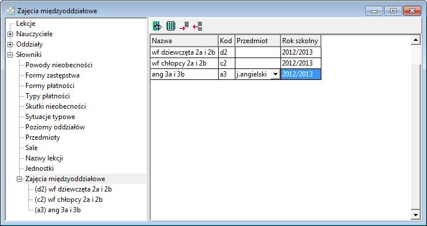Open Typy płatności dictionary

tap(48, 96)
